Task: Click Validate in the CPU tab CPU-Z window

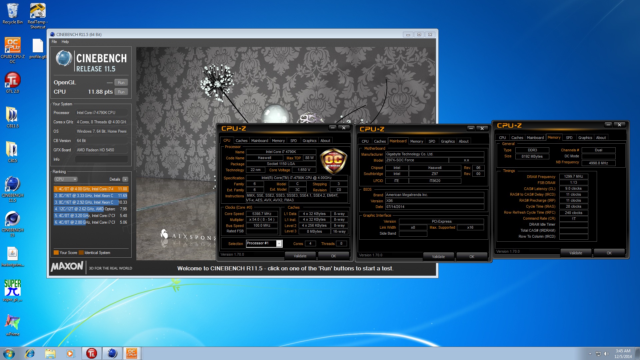Action: point(300,256)
